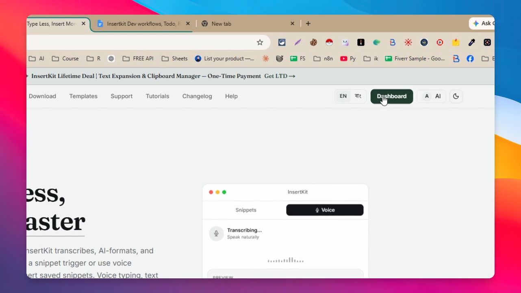Screen dimensions: 521x293
Task: Open the Dashboard button
Action: point(392,96)
